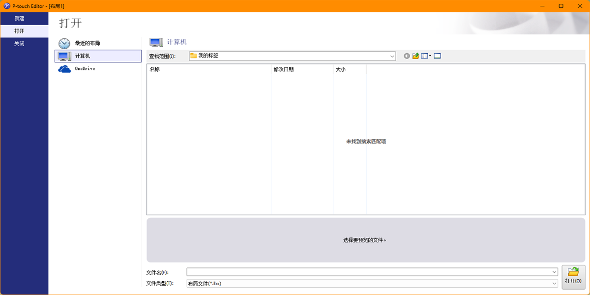The image size is (590, 295).
Task: Maximize the P-touch Editor window
Action: pyautogui.click(x=561, y=6)
